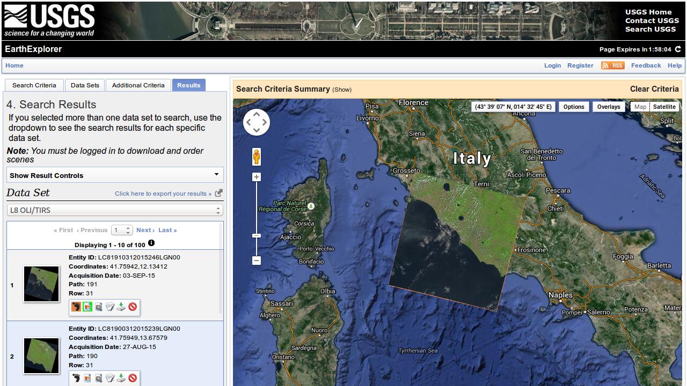
Task: Go to Next results page
Action: click(145, 230)
